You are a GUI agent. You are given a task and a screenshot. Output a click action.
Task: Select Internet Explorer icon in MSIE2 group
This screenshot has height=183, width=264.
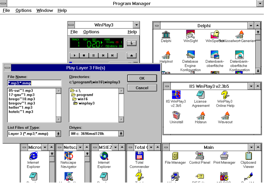click(x=104, y=156)
